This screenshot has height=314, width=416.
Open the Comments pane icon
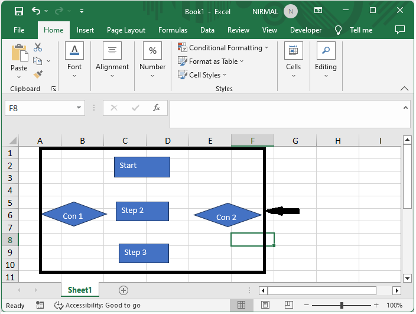point(400,30)
